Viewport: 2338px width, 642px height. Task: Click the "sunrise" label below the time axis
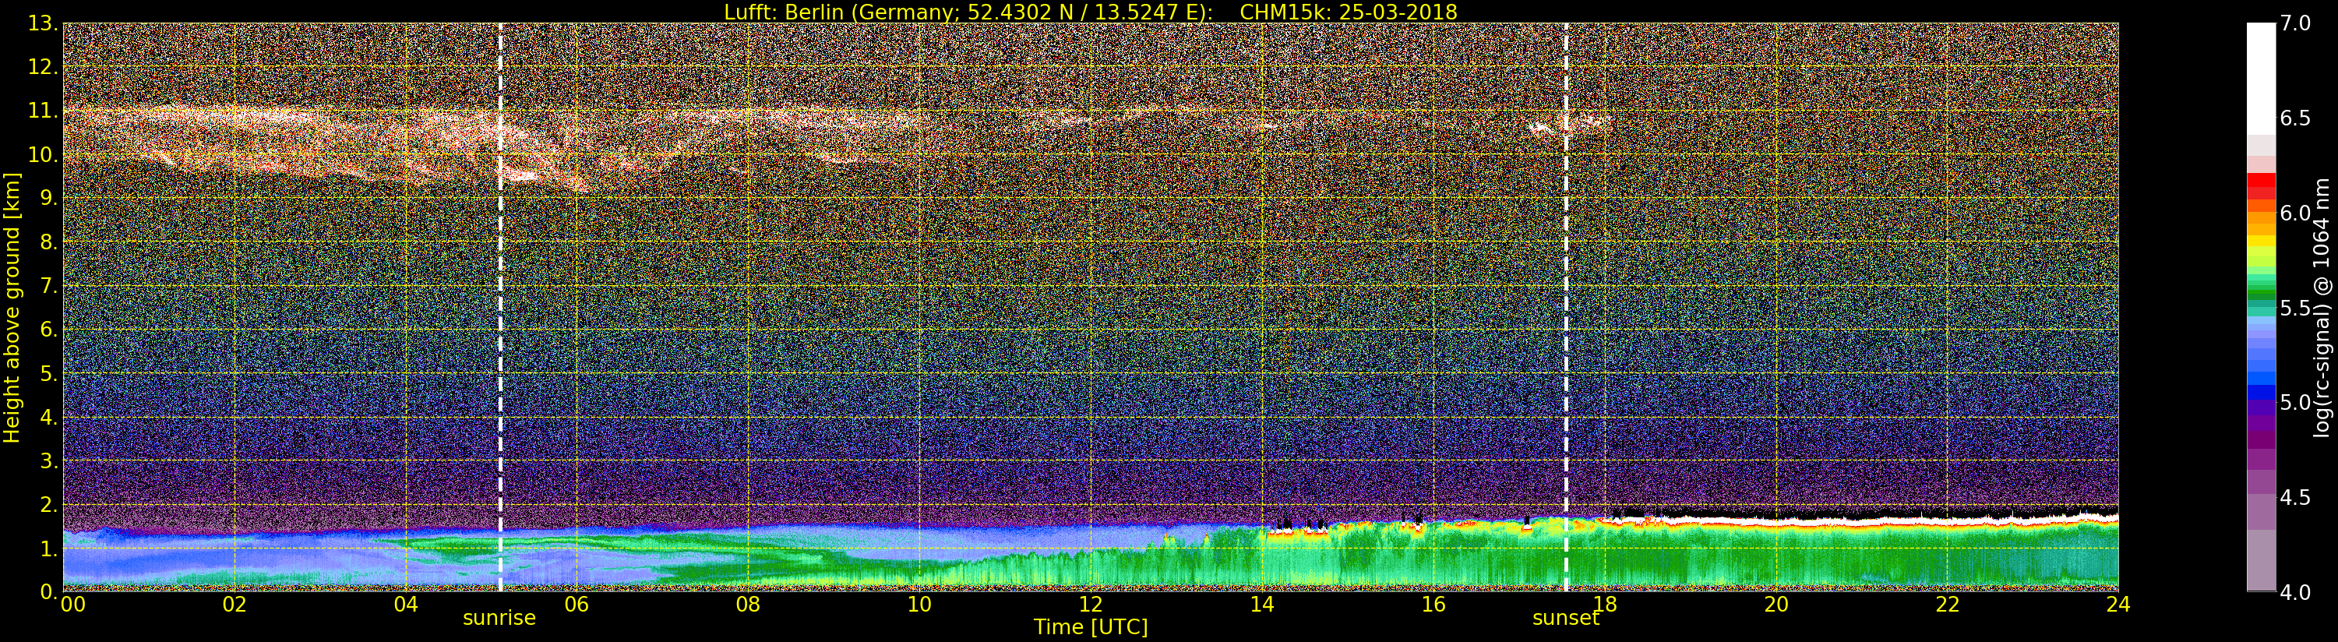(499, 619)
